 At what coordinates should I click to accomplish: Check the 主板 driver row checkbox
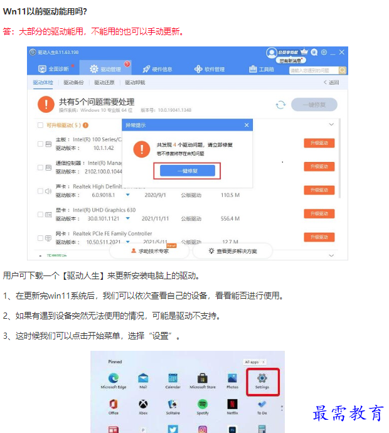click(40, 144)
